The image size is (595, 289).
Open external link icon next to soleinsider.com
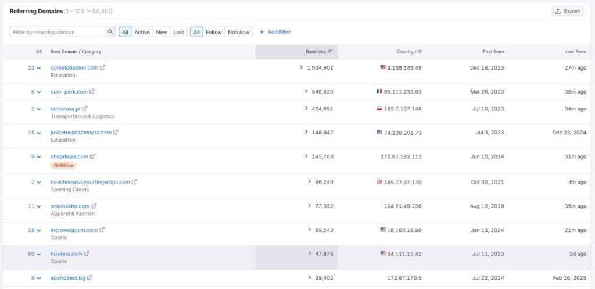tap(94, 206)
